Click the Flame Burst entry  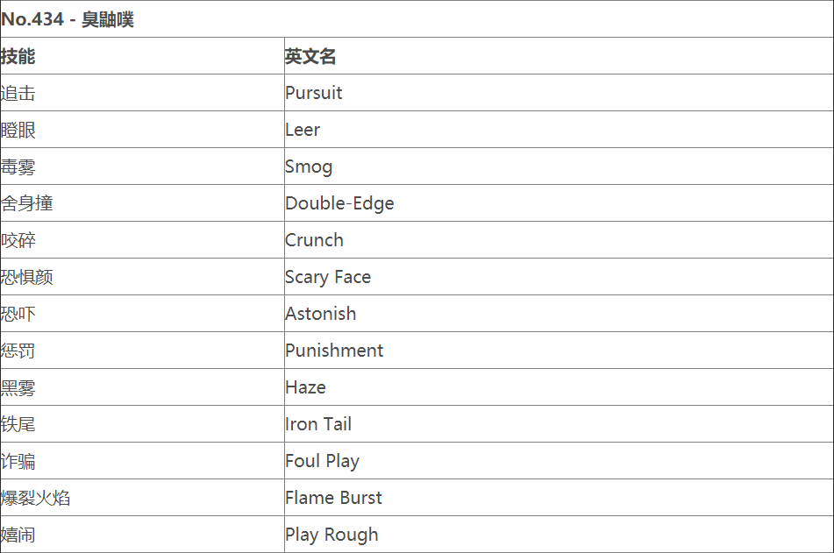(333, 498)
